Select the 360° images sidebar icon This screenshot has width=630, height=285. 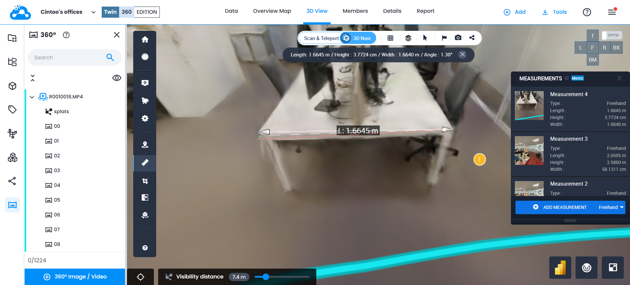12,205
